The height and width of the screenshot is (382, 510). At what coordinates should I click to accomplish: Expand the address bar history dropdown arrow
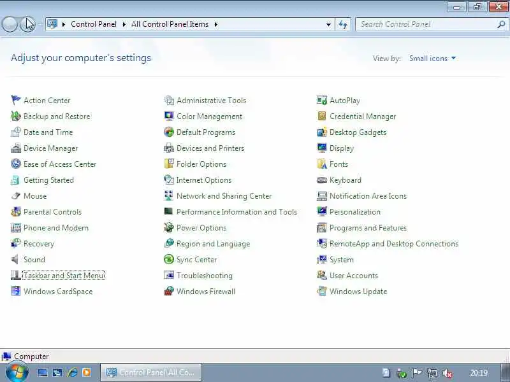coord(328,24)
